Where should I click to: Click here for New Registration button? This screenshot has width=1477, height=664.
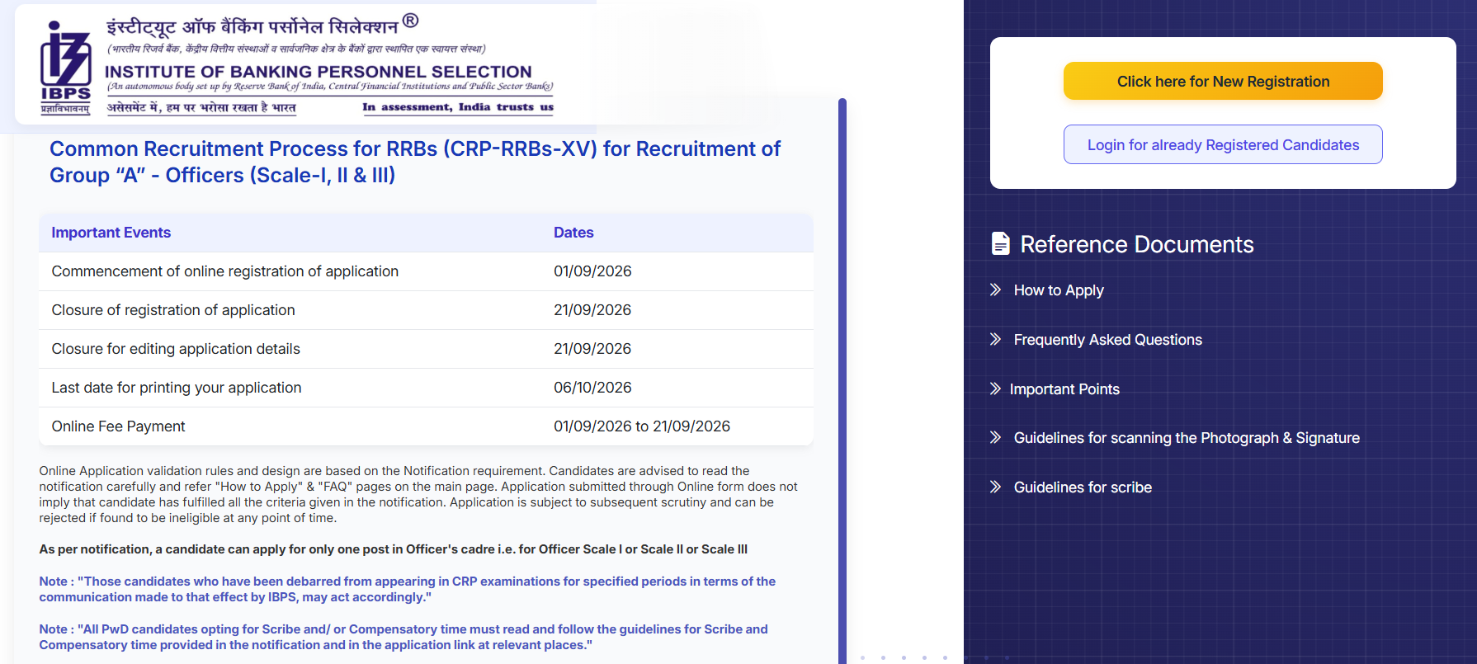point(1223,81)
